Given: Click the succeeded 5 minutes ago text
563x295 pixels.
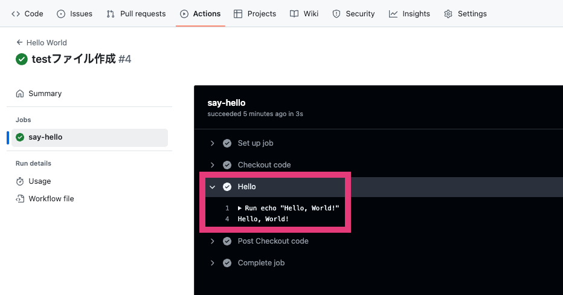Looking at the screenshot, I should [255, 114].
